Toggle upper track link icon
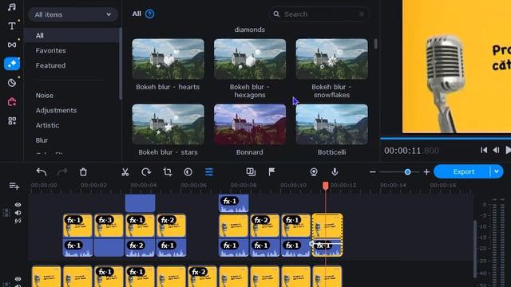 [x=18, y=221]
